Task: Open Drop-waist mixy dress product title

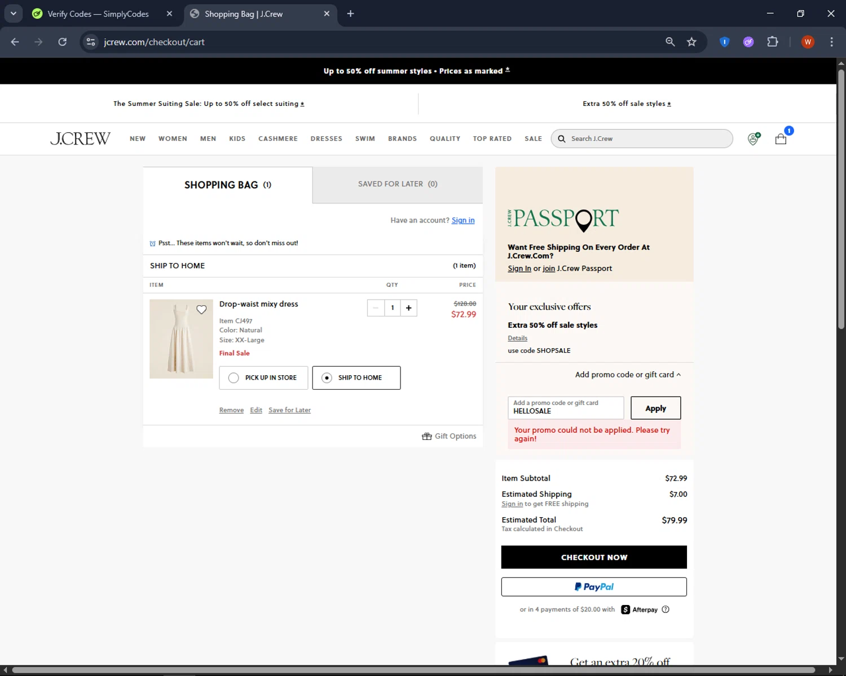Action: [x=259, y=304]
